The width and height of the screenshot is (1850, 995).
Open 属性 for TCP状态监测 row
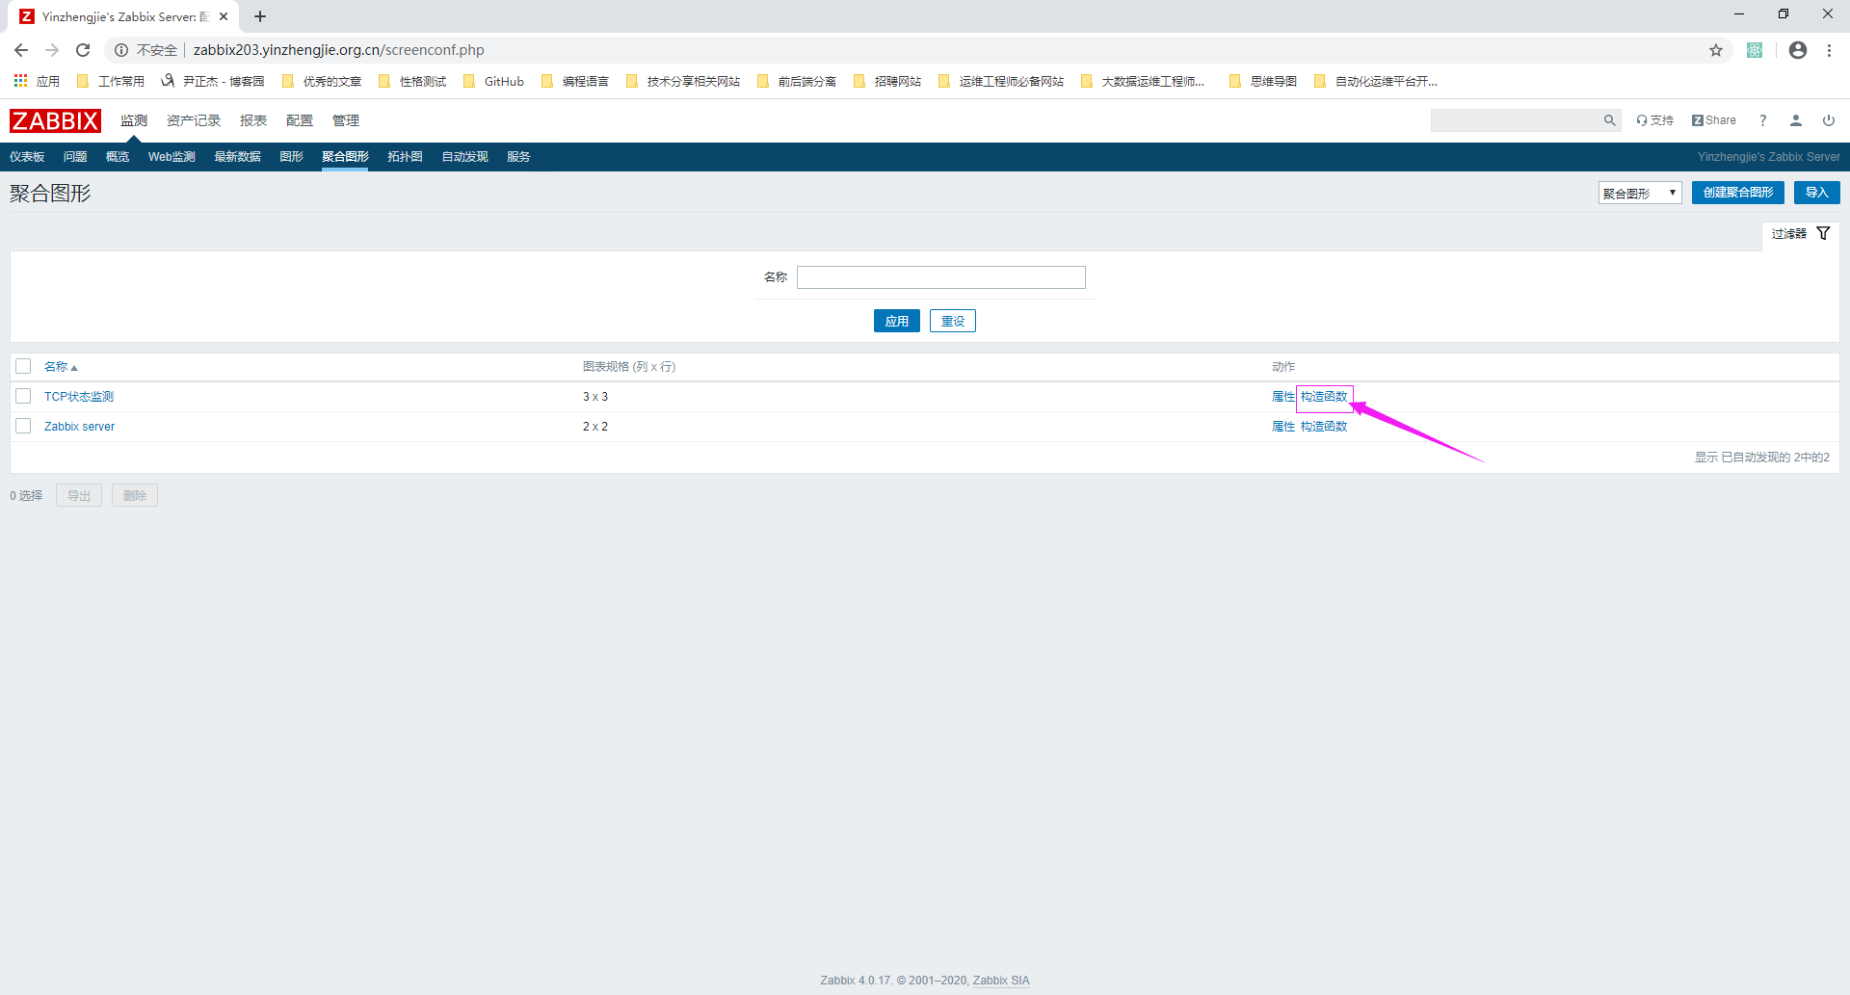(1283, 397)
